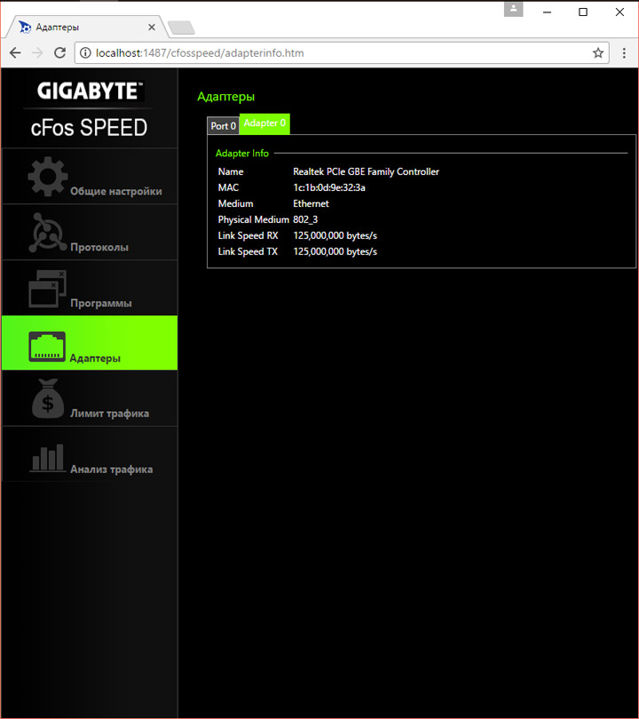Switch to the Adapter 0 tab
Viewport: 639px width, 719px height.
pyautogui.click(x=264, y=123)
